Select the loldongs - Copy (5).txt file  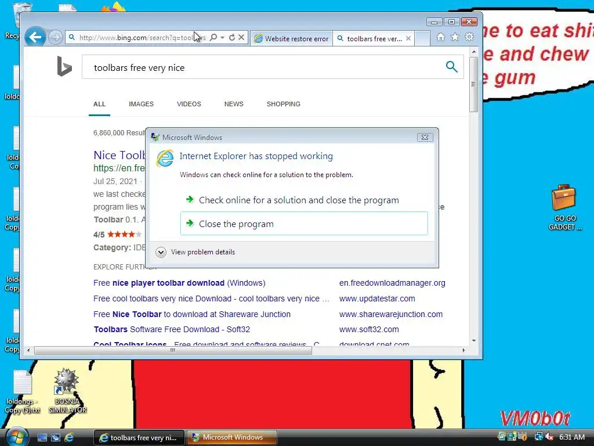coord(23,392)
